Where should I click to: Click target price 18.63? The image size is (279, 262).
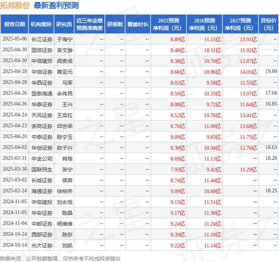(271, 147)
